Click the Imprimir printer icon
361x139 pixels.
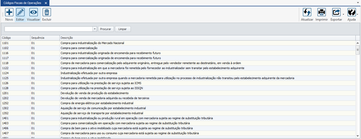322,12
